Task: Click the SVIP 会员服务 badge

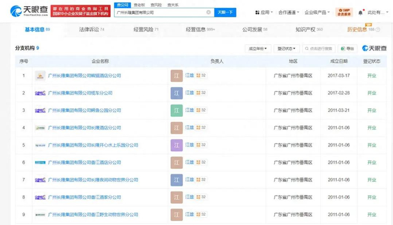Action: coord(344,12)
